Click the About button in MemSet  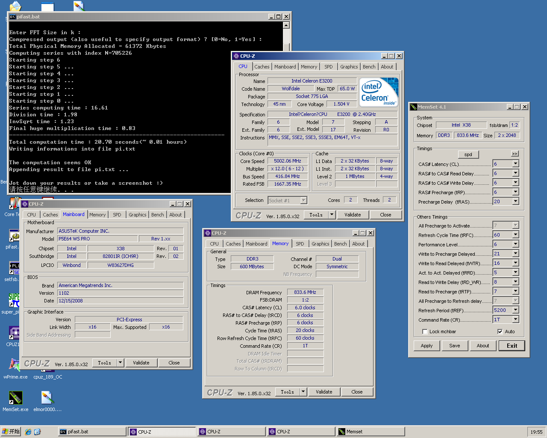[483, 346]
